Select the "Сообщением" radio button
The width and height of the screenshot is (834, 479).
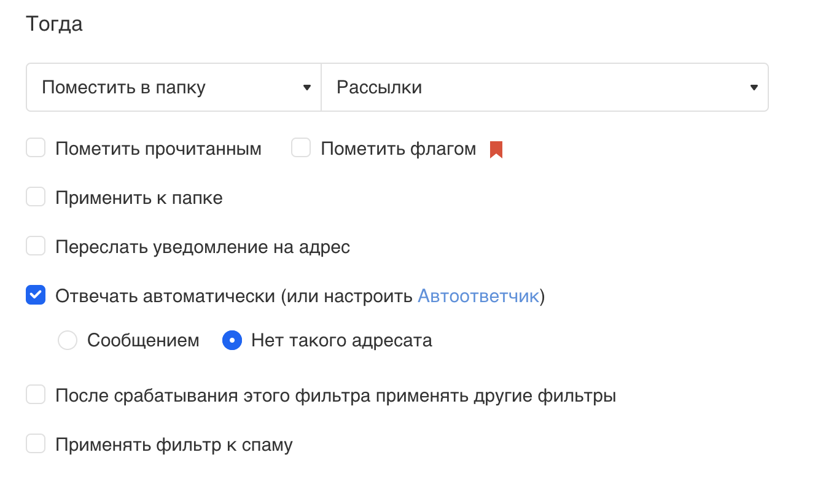(x=68, y=340)
